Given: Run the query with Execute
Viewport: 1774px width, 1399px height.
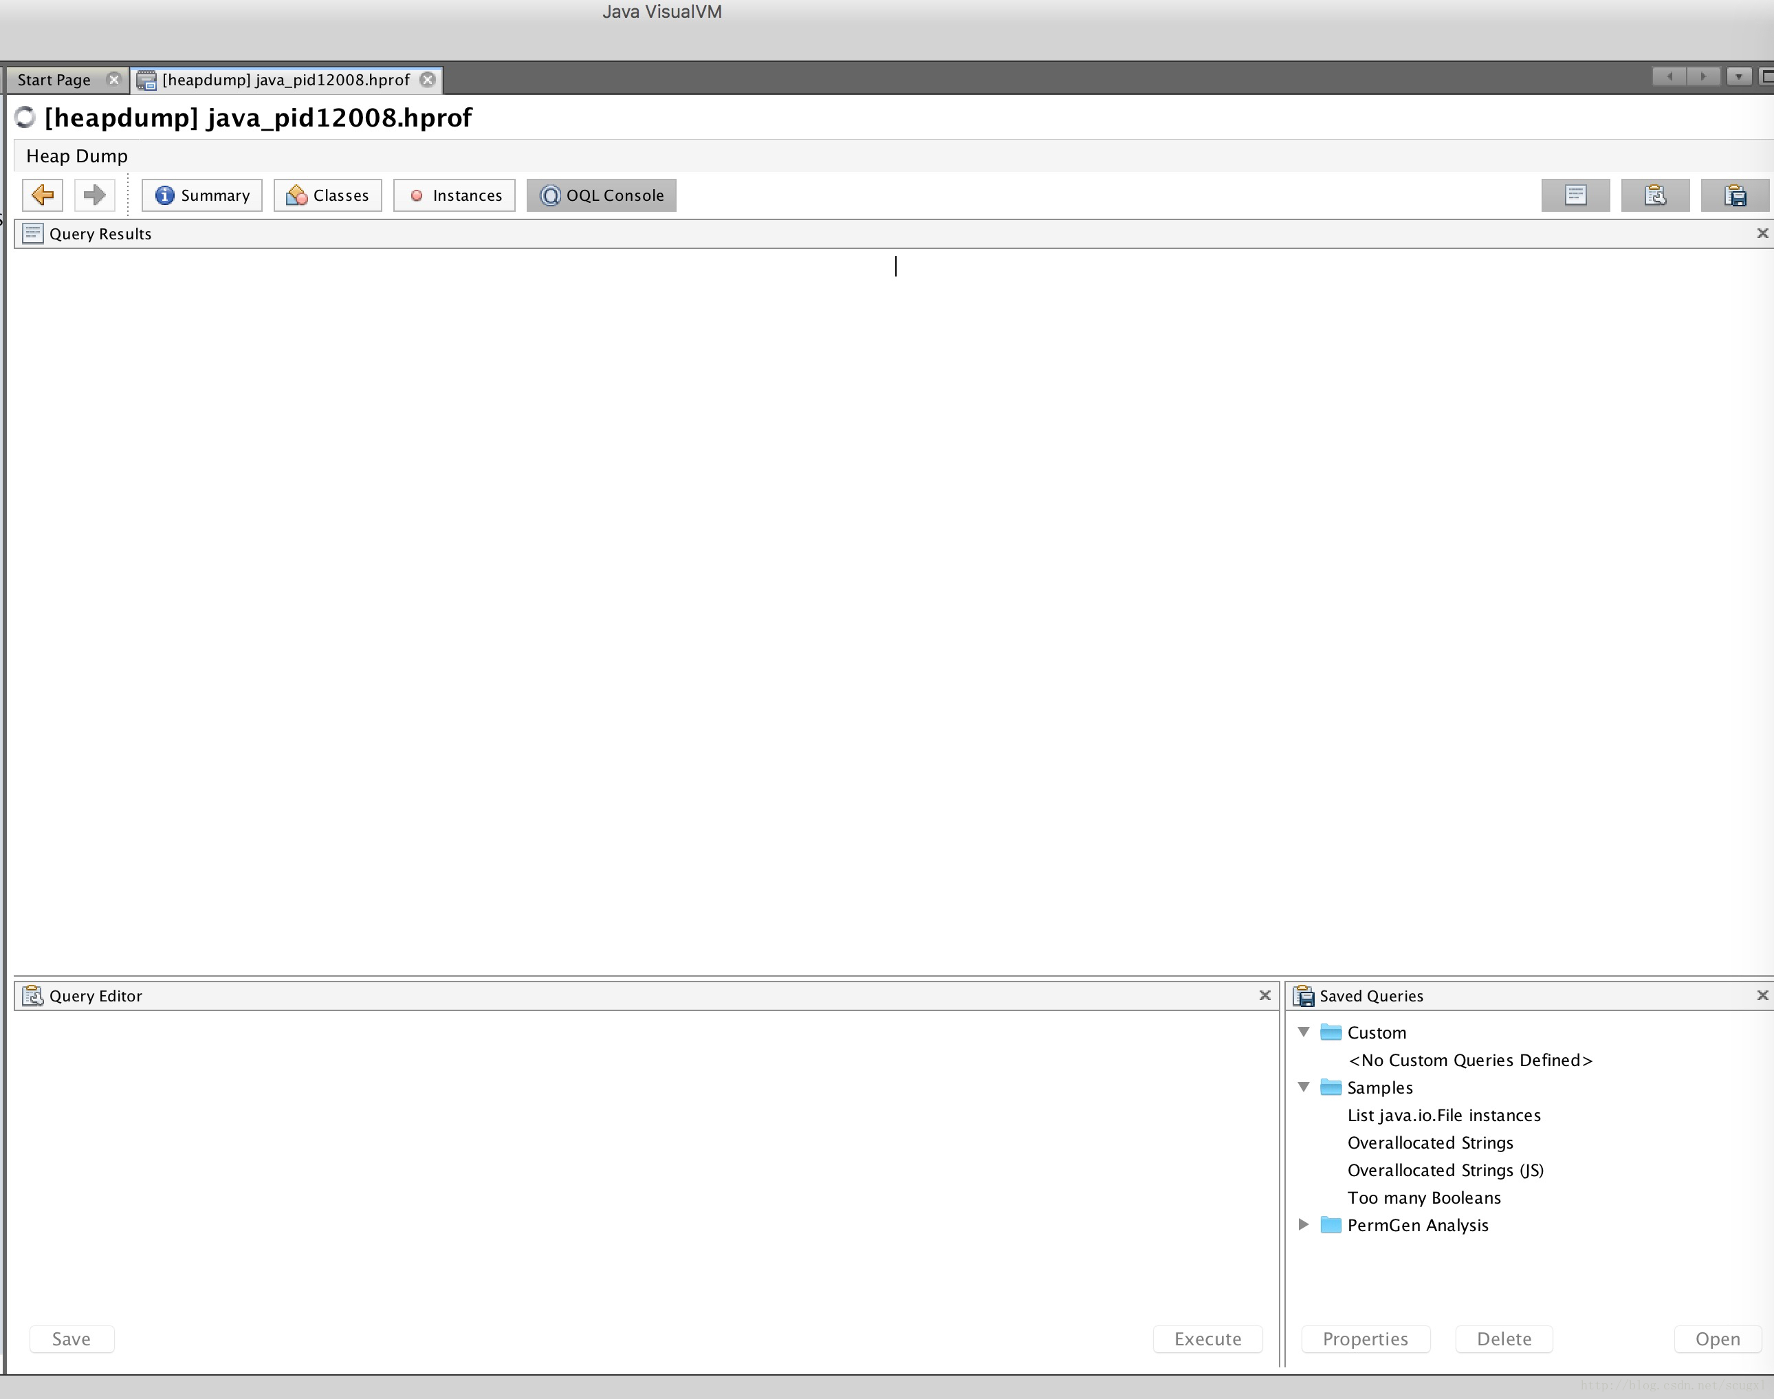Looking at the screenshot, I should pyautogui.click(x=1207, y=1339).
